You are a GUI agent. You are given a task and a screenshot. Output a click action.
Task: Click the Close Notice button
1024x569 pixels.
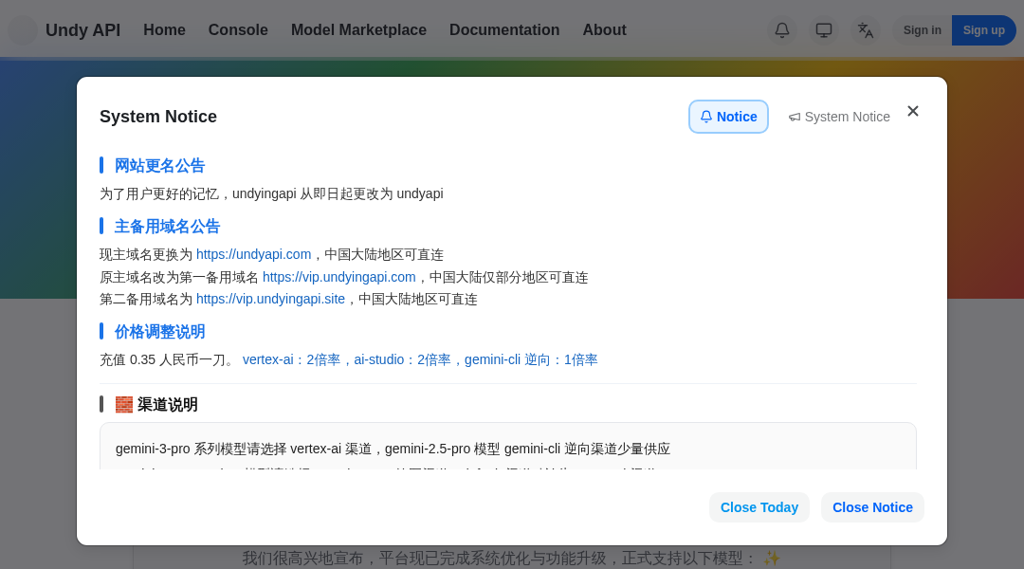tap(872, 506)
